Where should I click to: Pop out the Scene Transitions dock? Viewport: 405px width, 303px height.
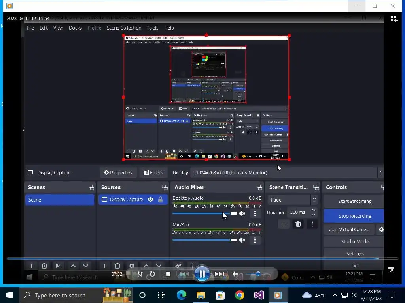(x=316, y=187)
